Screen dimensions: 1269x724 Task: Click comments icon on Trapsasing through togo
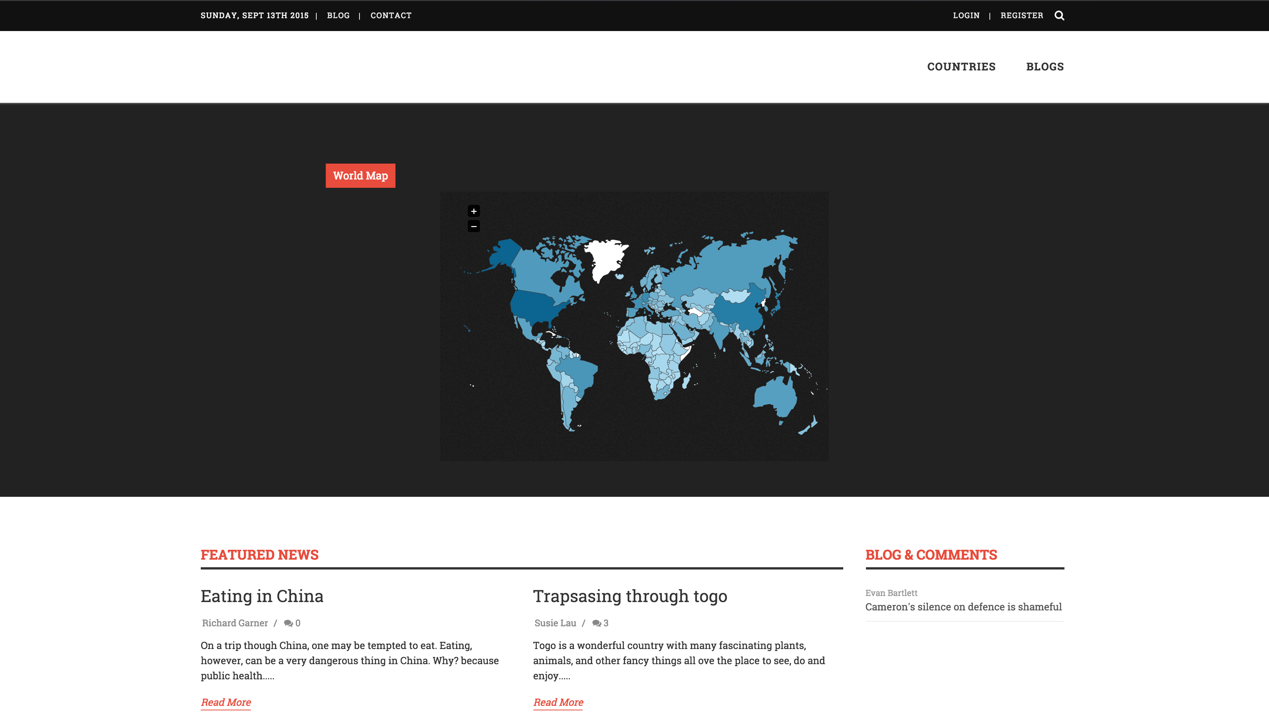597,623
